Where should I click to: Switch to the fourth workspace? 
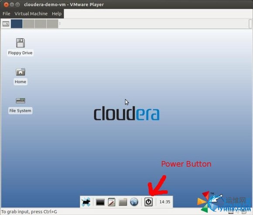click(x=52, y=24)
